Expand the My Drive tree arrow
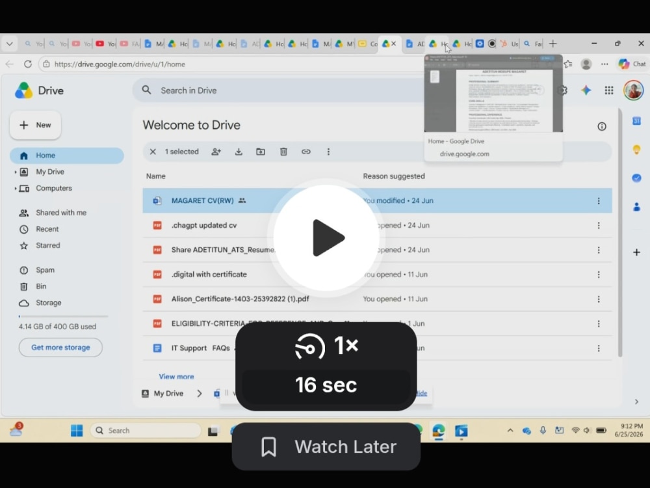650x488 pixels. 16,172
